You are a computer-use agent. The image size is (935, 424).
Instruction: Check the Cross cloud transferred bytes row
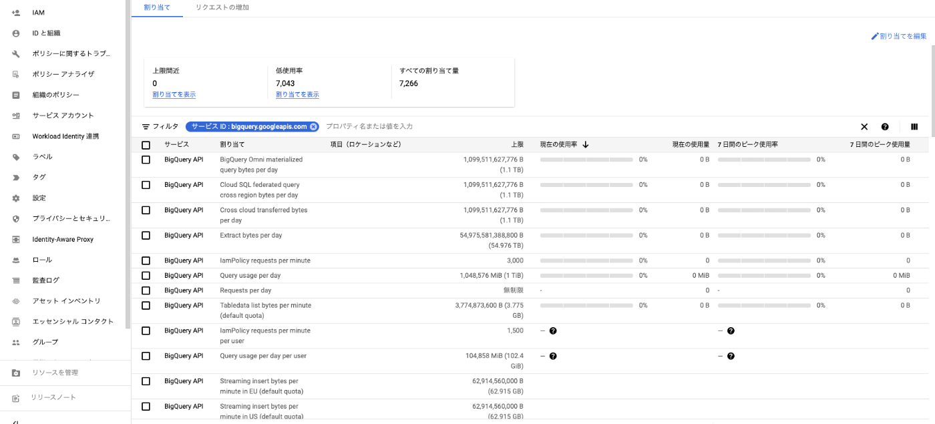[146, 210]
